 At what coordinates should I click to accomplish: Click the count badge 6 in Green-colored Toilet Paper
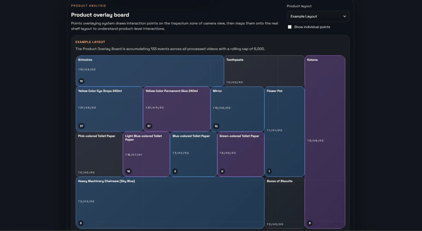(x=222, y=171)
